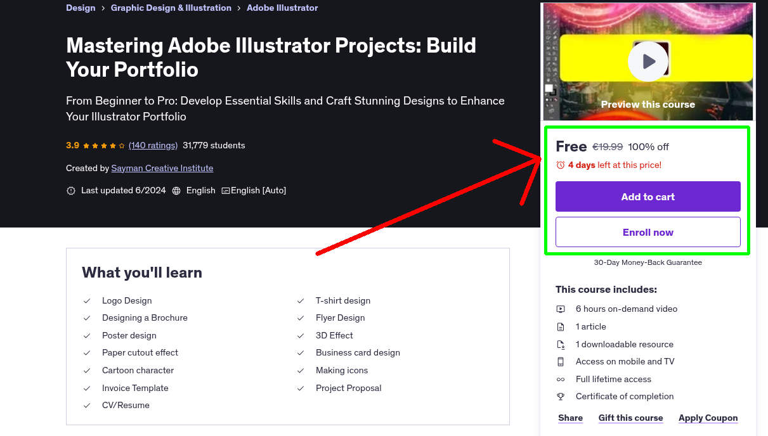This screenshot has width=768, height=436.
Task: Click the globe language icon
Action: point(176,191)
